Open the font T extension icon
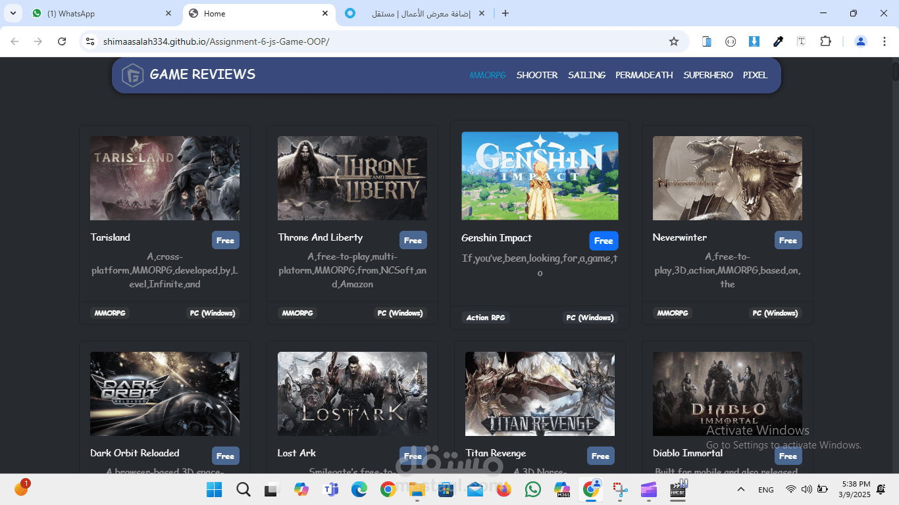The width and height of the screenshot is (899, 505). pos(802,41)
